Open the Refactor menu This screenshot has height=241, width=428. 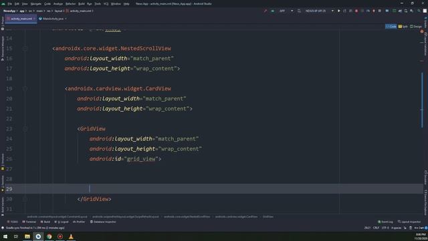tap(70, 4)
